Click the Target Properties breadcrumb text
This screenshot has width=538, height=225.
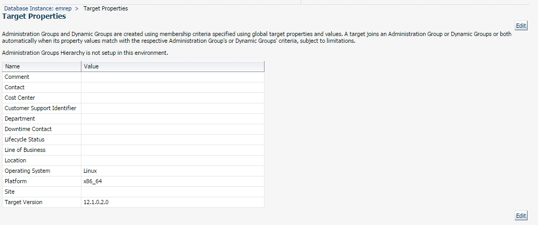tap(106, 8)
